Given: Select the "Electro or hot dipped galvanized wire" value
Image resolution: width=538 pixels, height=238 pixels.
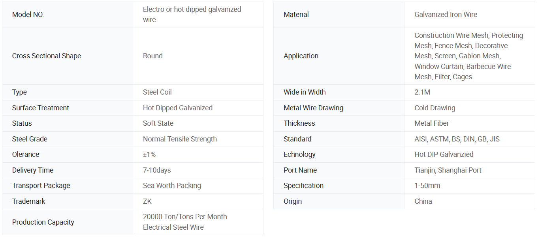Looking at the screenshot, I should coord(192,15).
